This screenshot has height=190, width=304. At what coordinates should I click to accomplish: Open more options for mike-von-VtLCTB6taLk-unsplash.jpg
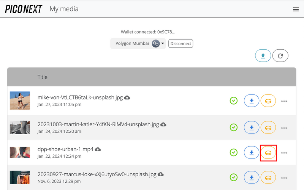pos(284,101)
